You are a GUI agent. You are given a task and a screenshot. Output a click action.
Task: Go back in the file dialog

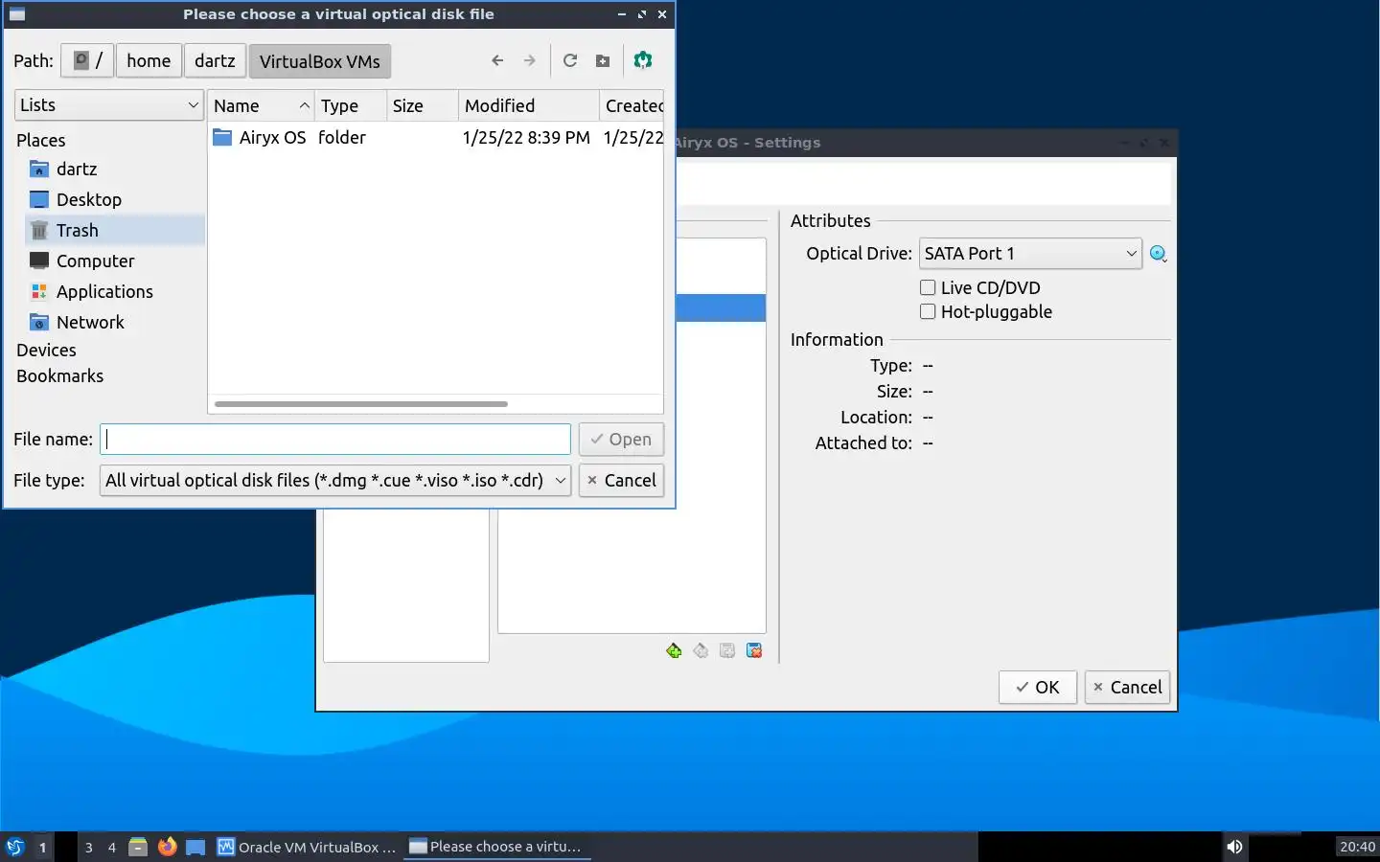click(x=497, y=60)
